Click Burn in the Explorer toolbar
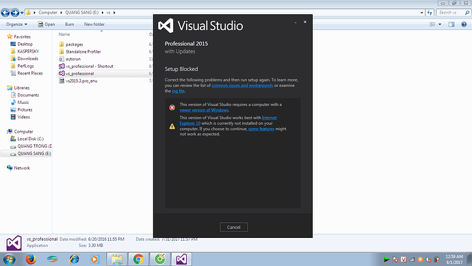 (x=70, y=25)
